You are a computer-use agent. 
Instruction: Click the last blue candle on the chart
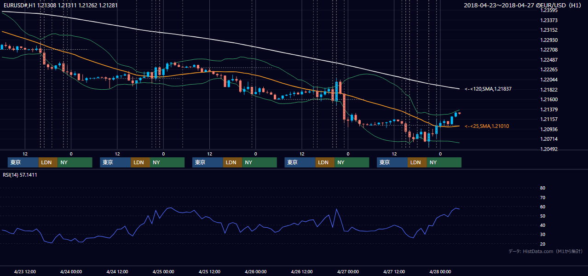[456, 115]
